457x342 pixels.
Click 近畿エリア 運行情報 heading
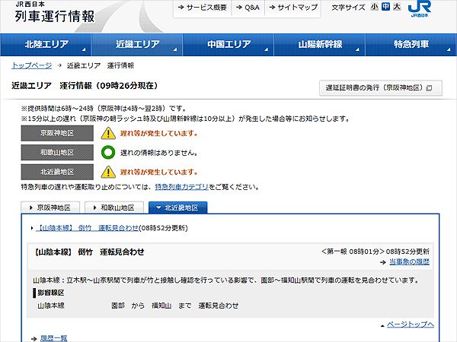point(85,86)
